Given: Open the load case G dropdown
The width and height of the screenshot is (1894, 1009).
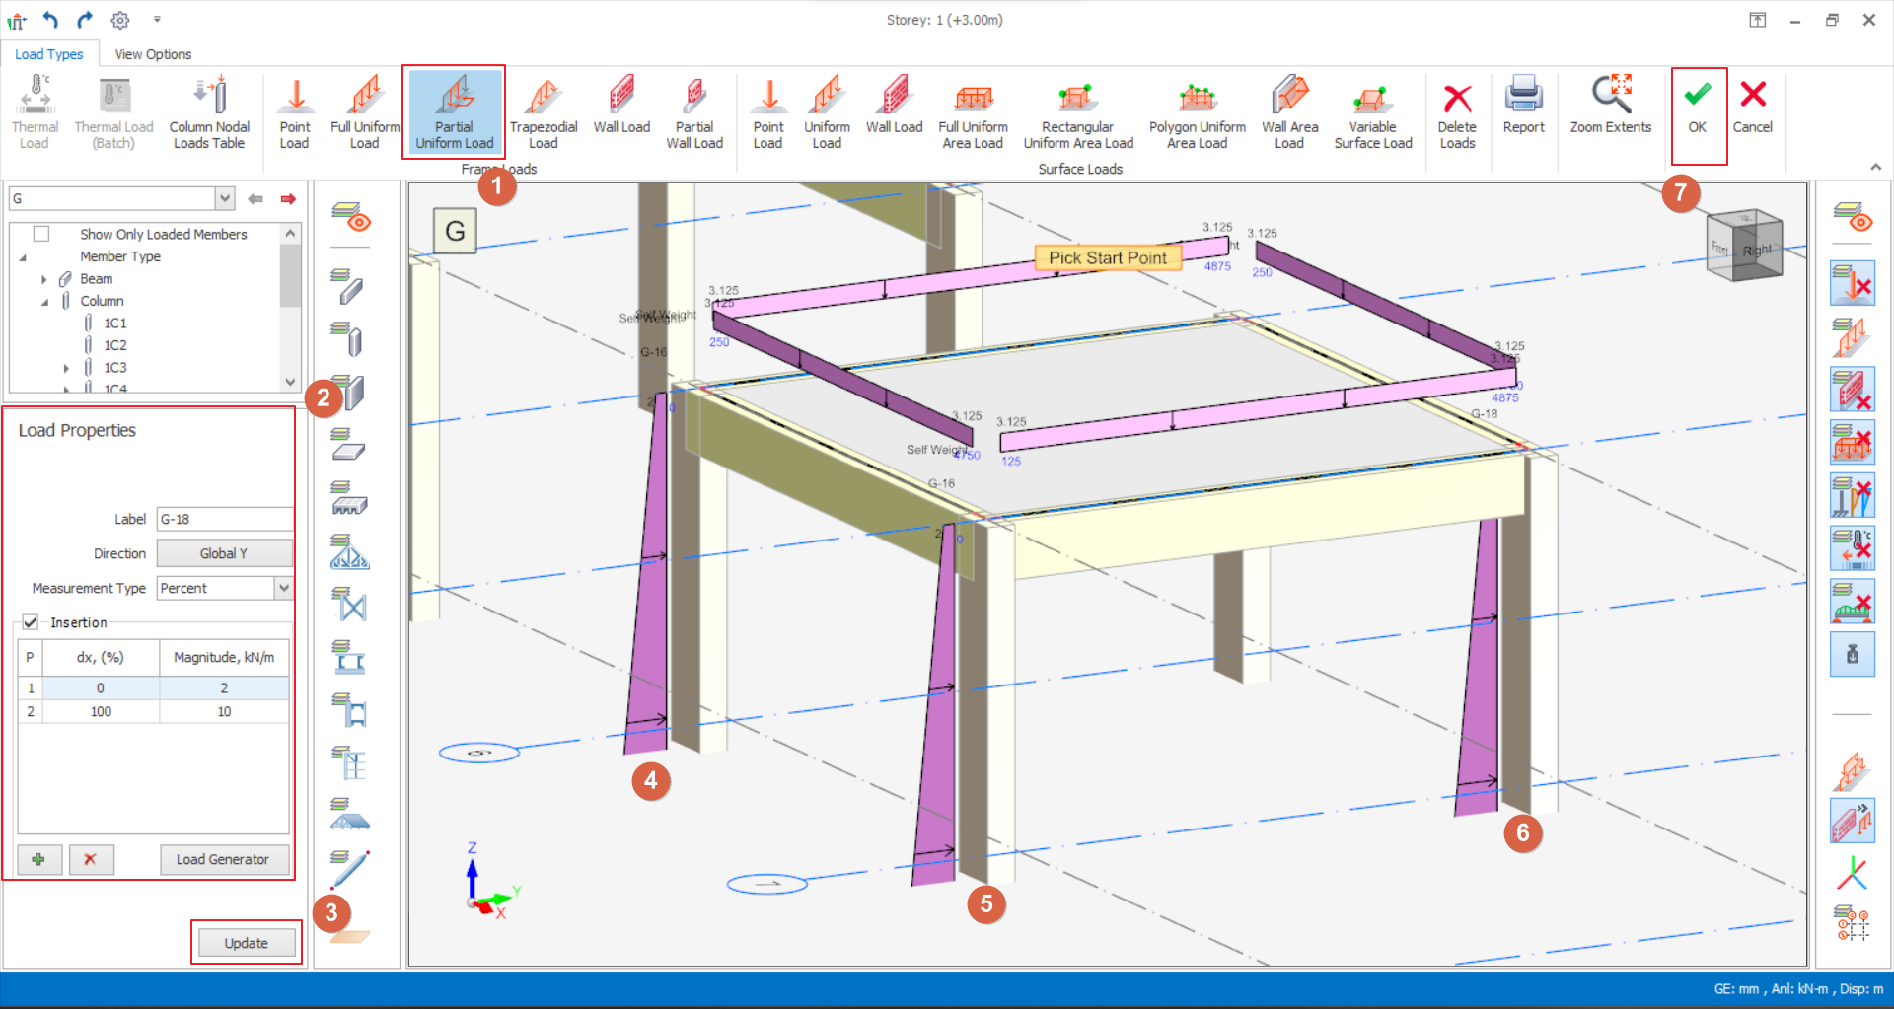Looking at the screenshot, I should click(225, 198).
